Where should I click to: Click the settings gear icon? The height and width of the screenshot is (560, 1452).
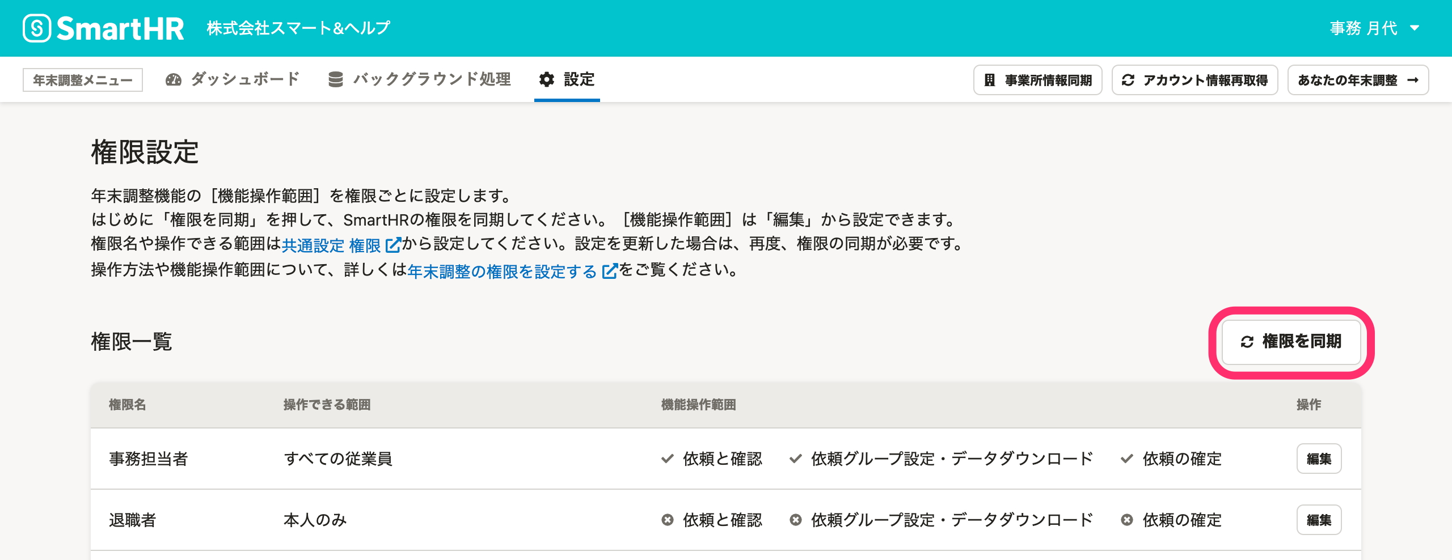pos(547,80)
